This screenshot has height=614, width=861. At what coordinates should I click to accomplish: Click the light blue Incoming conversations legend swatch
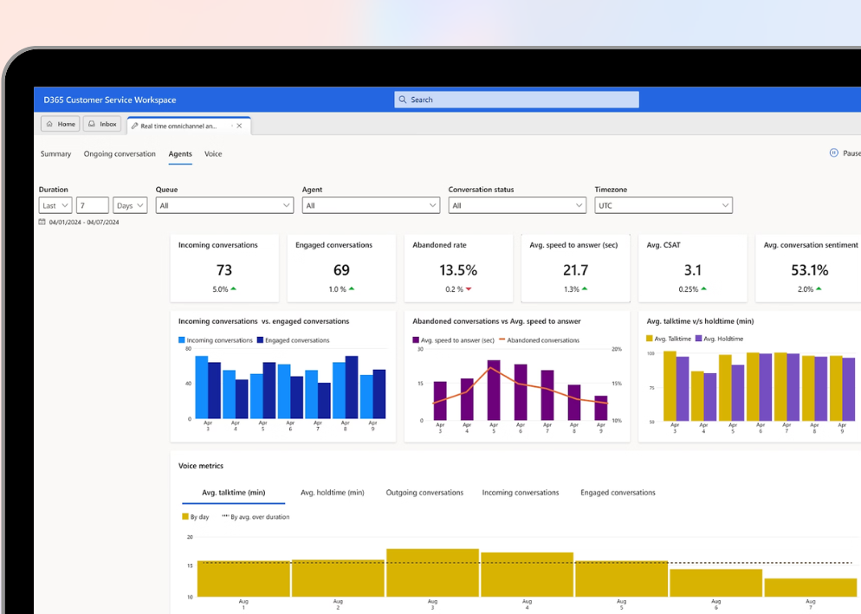click(182, 340)
